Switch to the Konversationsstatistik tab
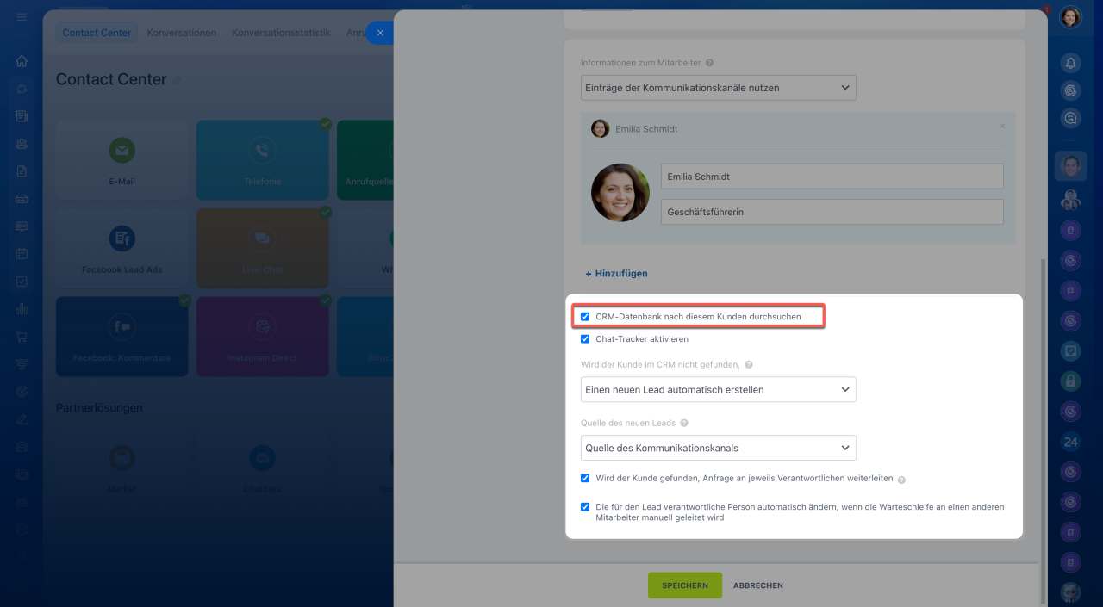1103x607 pixels. pos(281,33)
